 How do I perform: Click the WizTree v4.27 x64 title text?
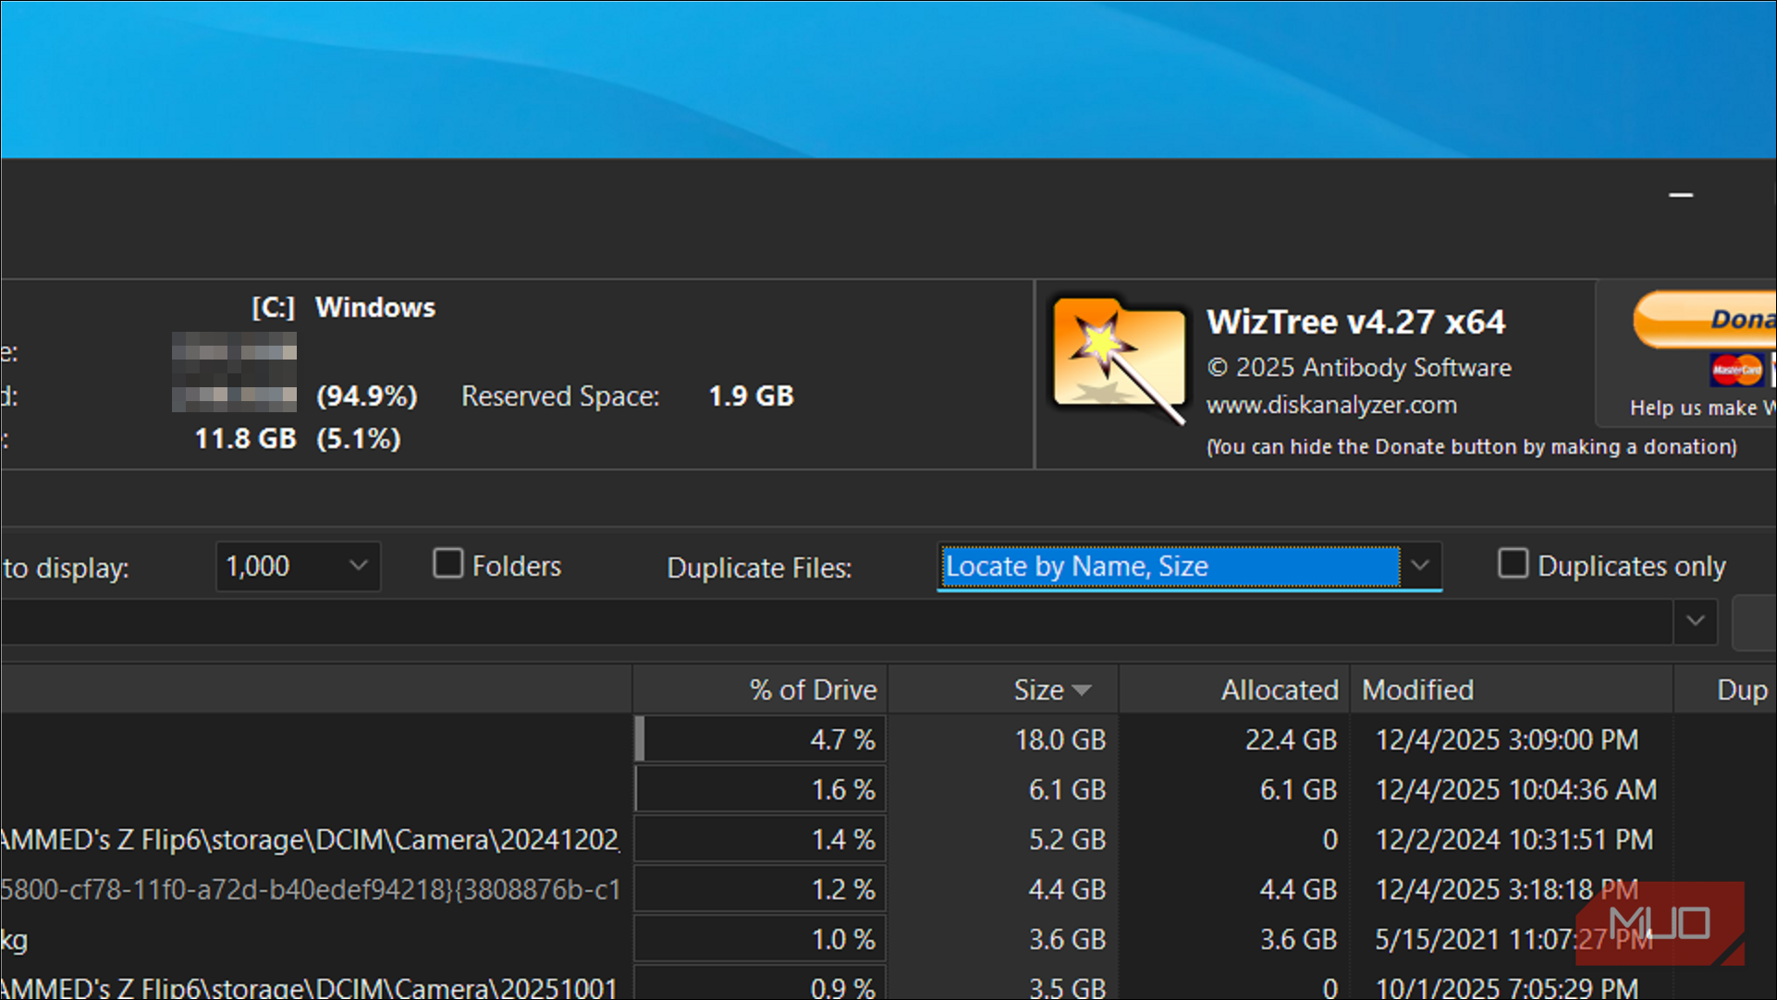point(1356,322)
